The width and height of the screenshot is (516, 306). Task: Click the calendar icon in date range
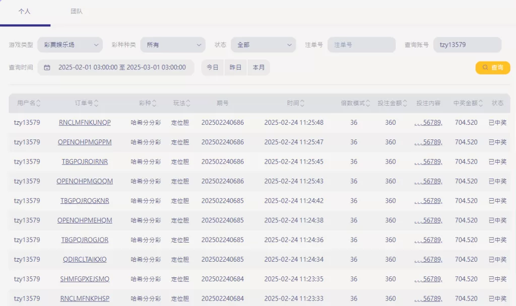coord(47,67)
